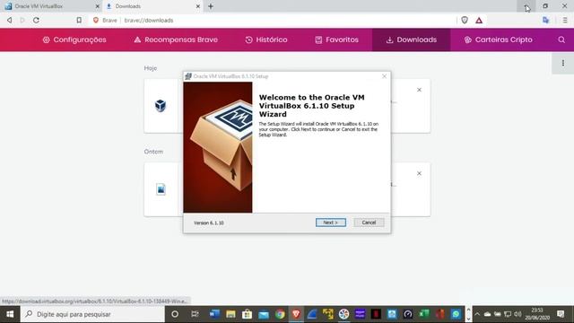Open File Explorer from taskbar
This screenshot has width=574, height=323.
[230, 314]
